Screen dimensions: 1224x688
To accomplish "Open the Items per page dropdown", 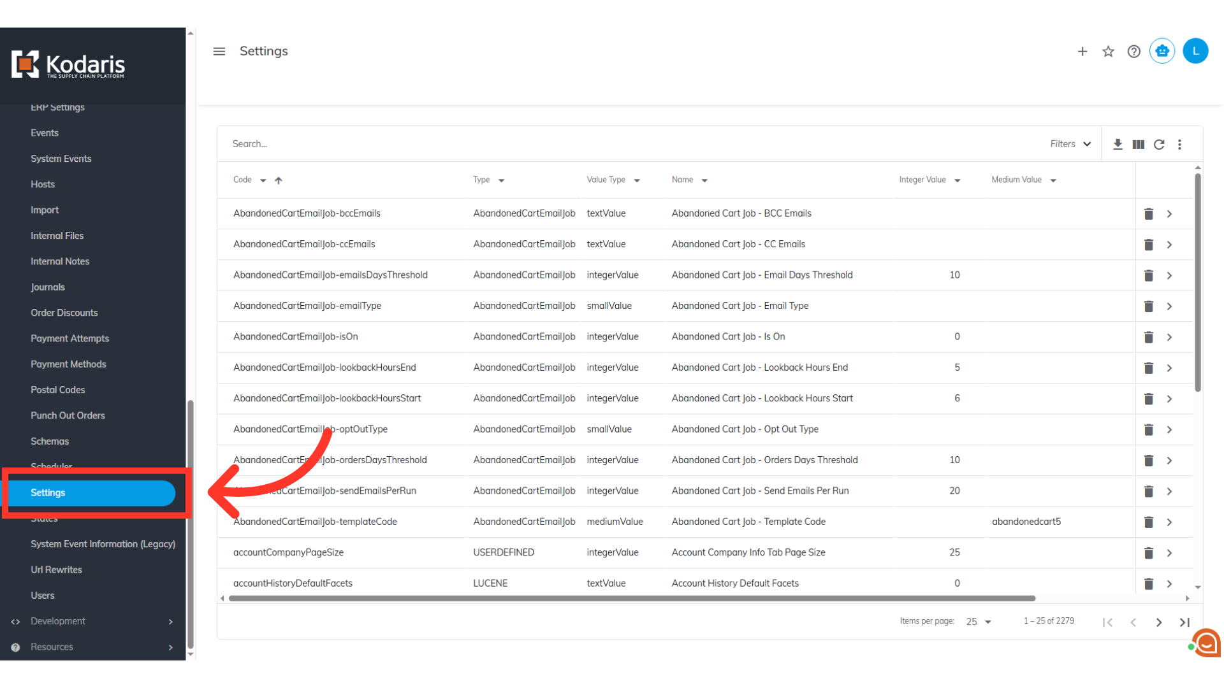I will (x=979, y=622).
